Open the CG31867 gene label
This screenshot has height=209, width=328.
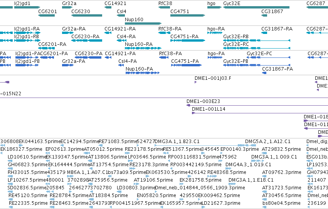(x=272, y=11)
